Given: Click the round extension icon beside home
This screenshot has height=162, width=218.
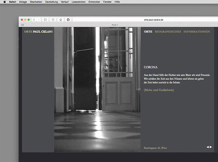Looking at the screenshot, I should point(68,20).
